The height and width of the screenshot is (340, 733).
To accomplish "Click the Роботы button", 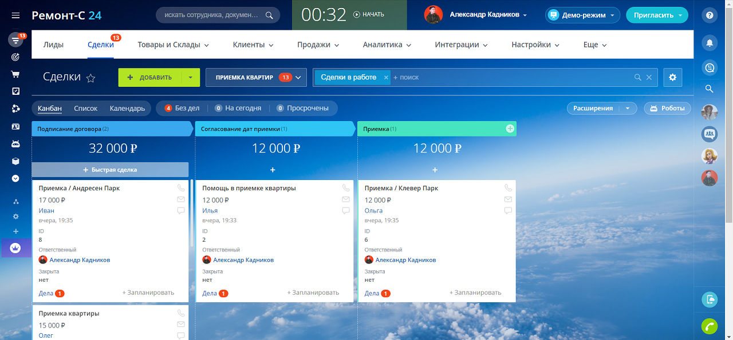I will [x=668, y=108].
